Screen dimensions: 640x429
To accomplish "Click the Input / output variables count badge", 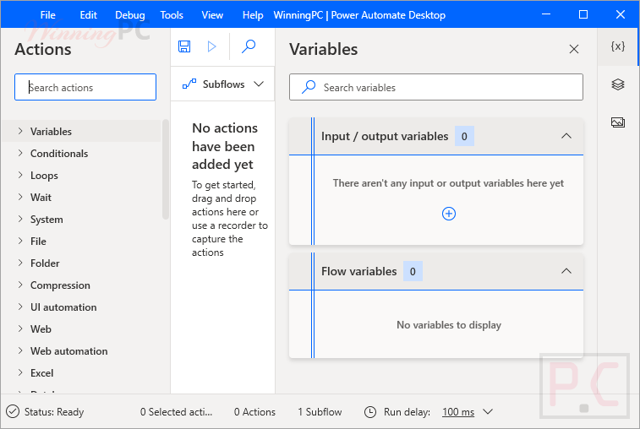I will (x=464, y=136).
